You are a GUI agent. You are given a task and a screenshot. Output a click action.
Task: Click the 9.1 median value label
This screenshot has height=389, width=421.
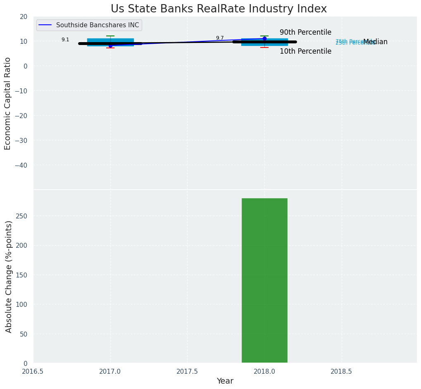(65, 40)
